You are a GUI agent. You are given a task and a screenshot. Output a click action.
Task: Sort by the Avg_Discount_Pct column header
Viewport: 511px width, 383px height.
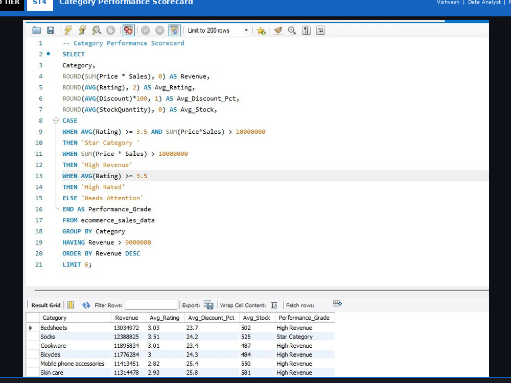point(212,318)
